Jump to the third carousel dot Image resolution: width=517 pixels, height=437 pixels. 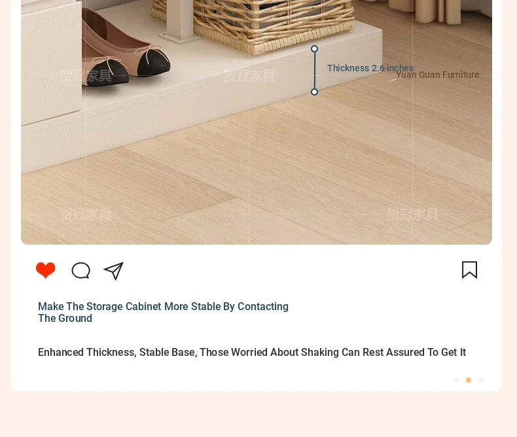(x=481, y=380)
